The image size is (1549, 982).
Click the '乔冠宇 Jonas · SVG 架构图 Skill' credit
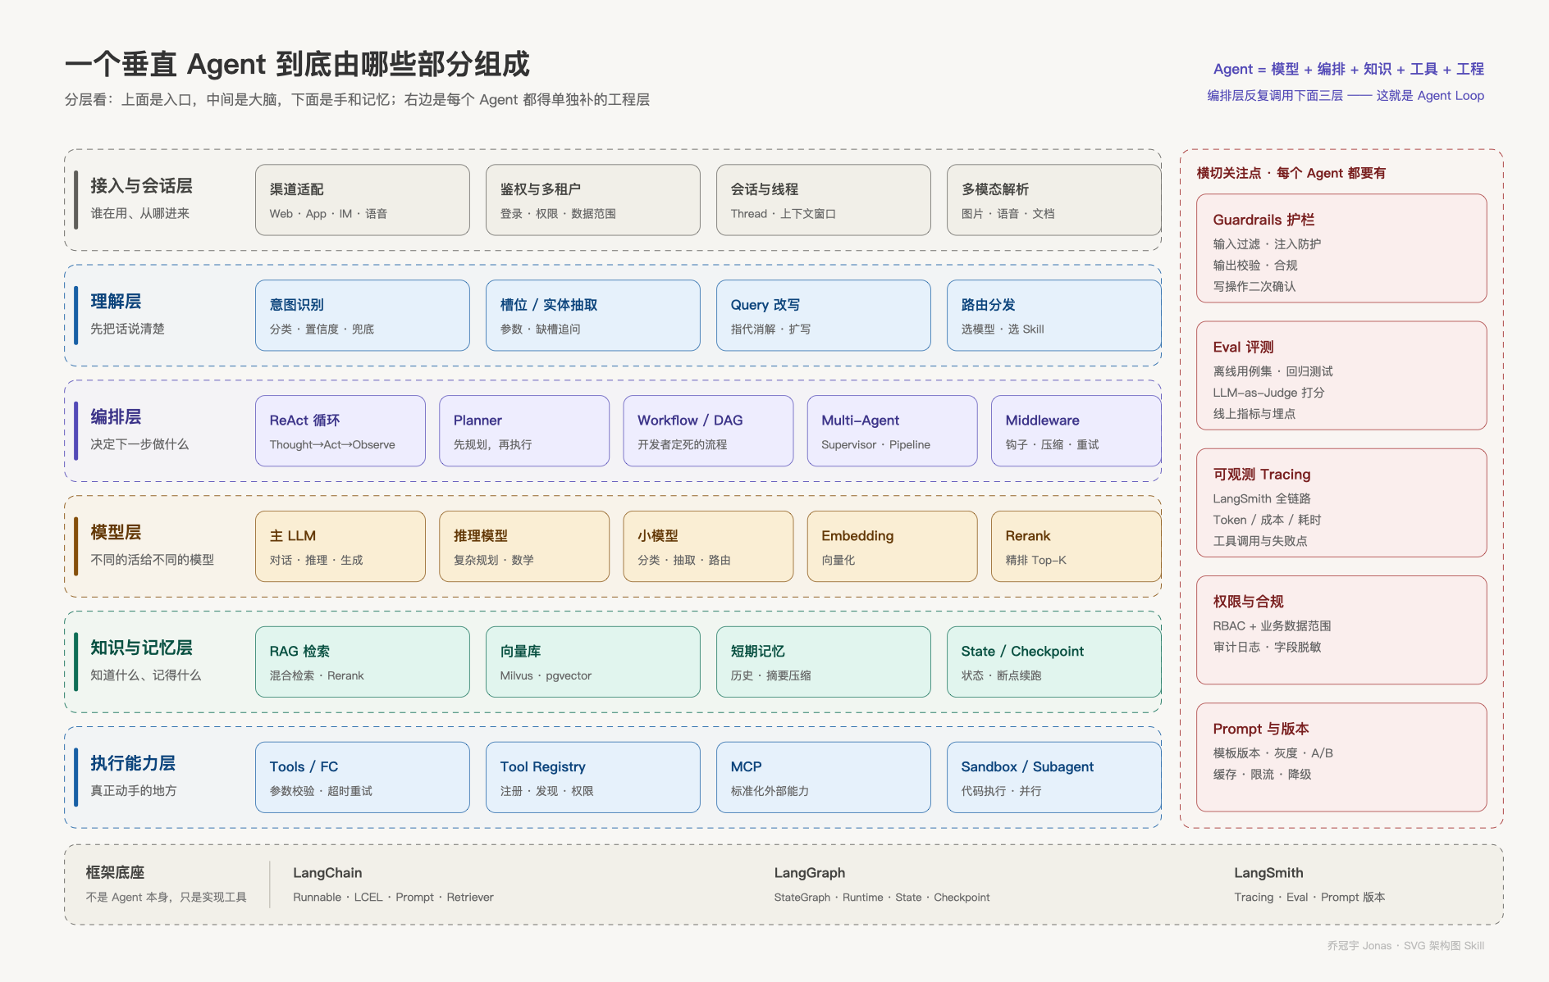[x=1405, y=946]
